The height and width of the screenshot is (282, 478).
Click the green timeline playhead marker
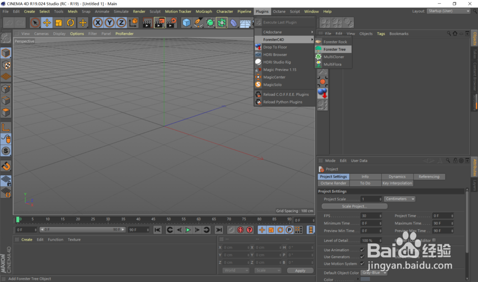(18, 219)
